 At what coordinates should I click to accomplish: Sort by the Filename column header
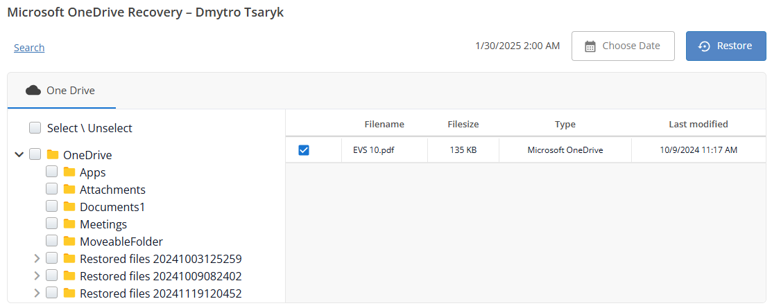pyautogui.click(x=384, y=125)
